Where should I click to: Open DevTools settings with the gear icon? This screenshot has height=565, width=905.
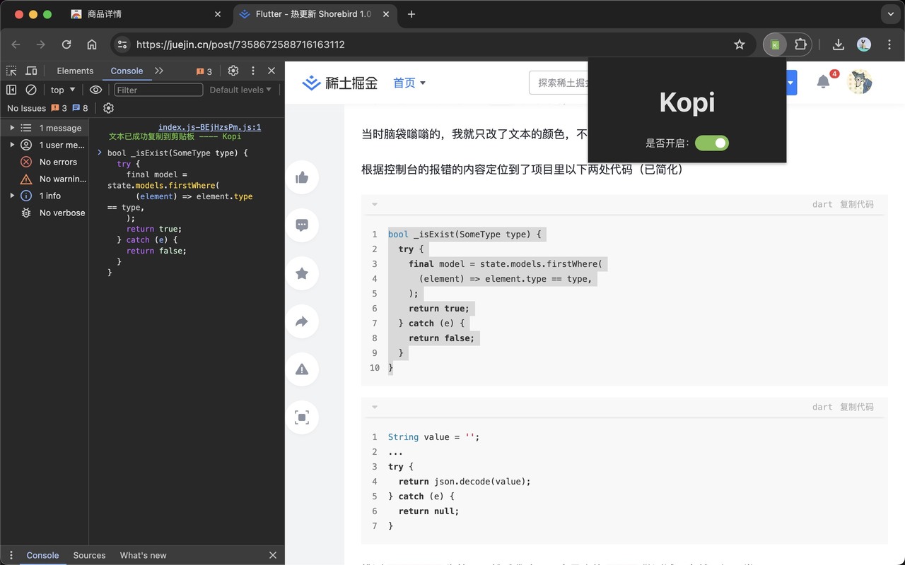[x=233, y=71]
